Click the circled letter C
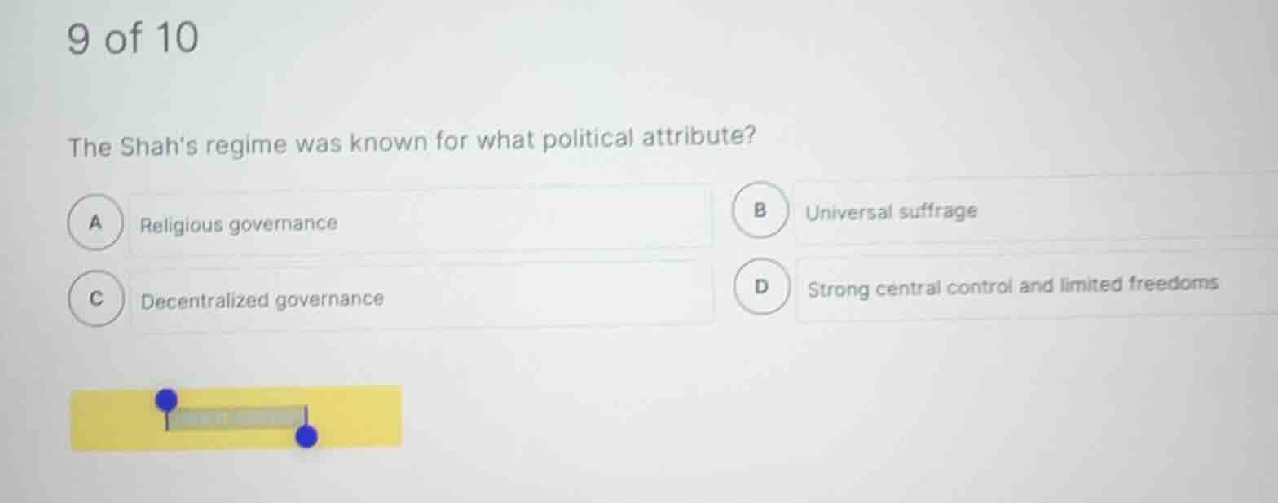 click(95, 298)
